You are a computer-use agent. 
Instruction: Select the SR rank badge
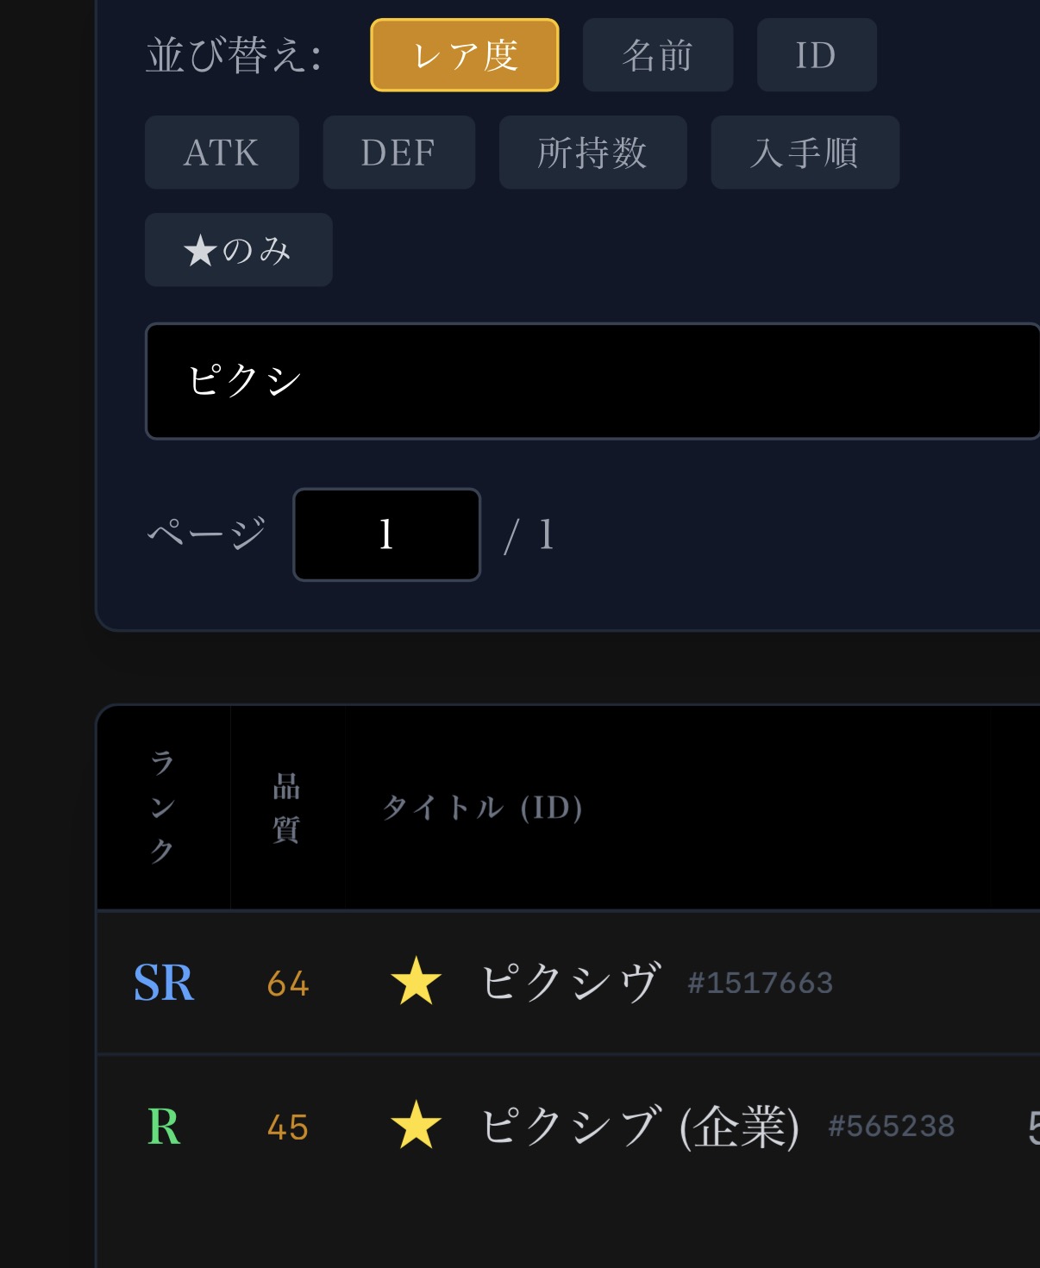(x=164, y=982)
